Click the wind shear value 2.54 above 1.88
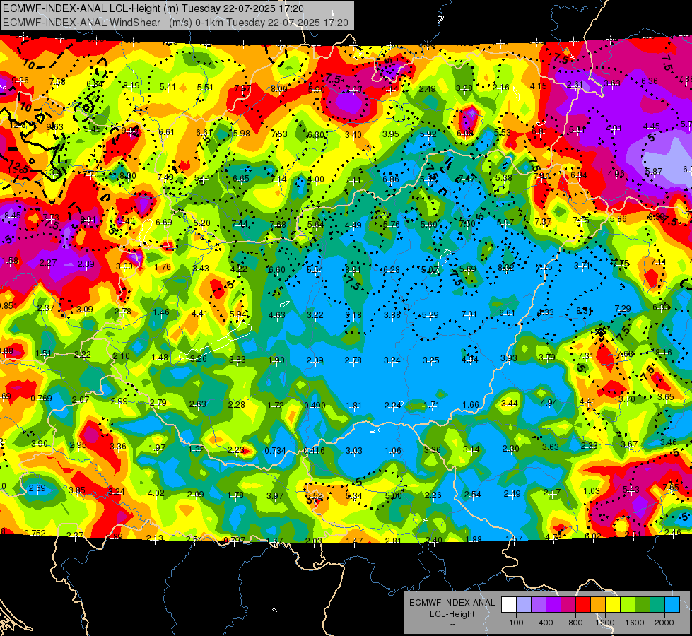Screen dimensions: 692x636 (473, 495)
